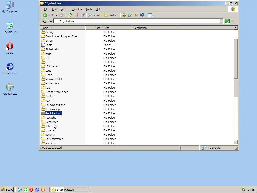Image resolution: width=257 pixels, height=193 pixels.
Task: Select the Debug folder
Action: [47, 32]
